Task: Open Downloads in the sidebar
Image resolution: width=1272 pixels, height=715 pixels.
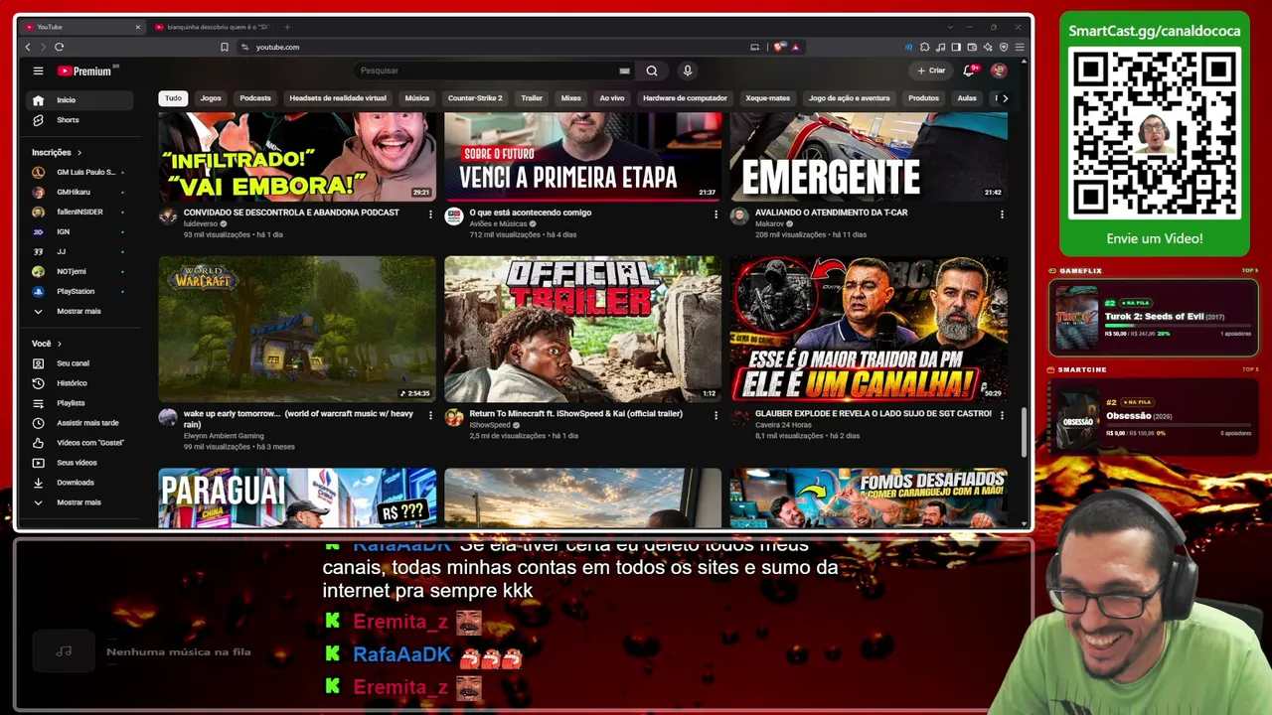Action: tap(80, 483)
